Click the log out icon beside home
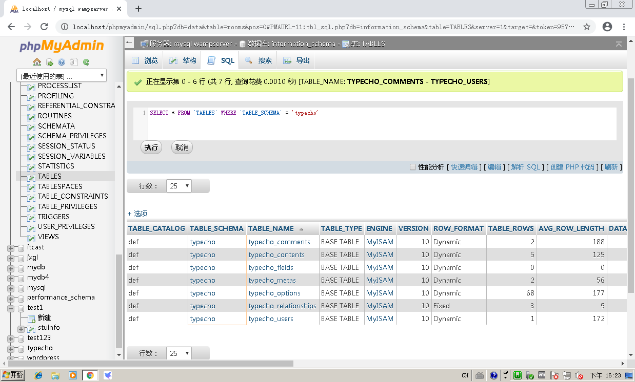 [x=50, y=62]
